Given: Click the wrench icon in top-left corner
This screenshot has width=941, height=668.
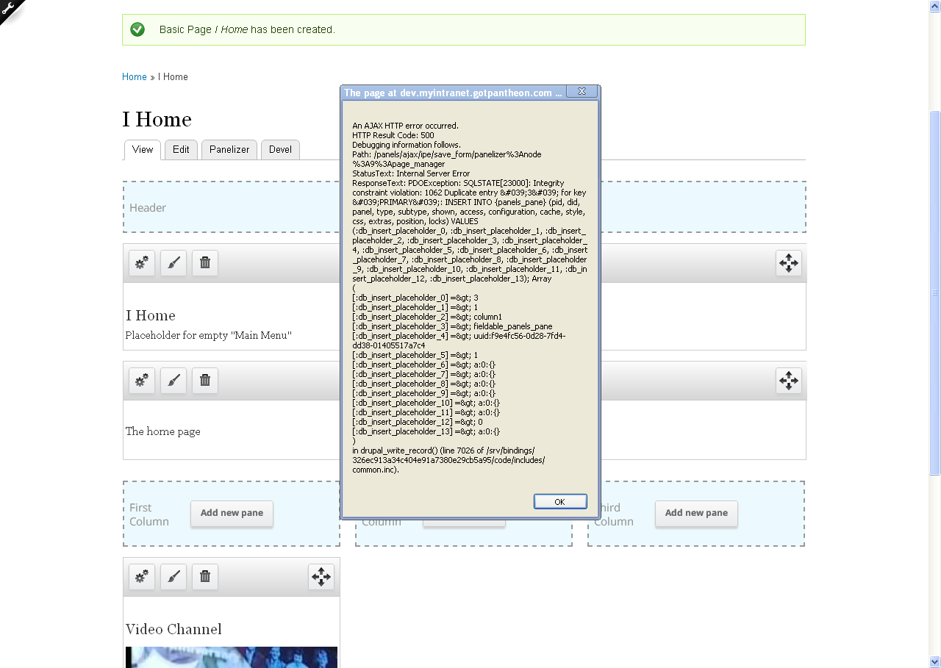Looking at the screenshot, I should point(7,7).
